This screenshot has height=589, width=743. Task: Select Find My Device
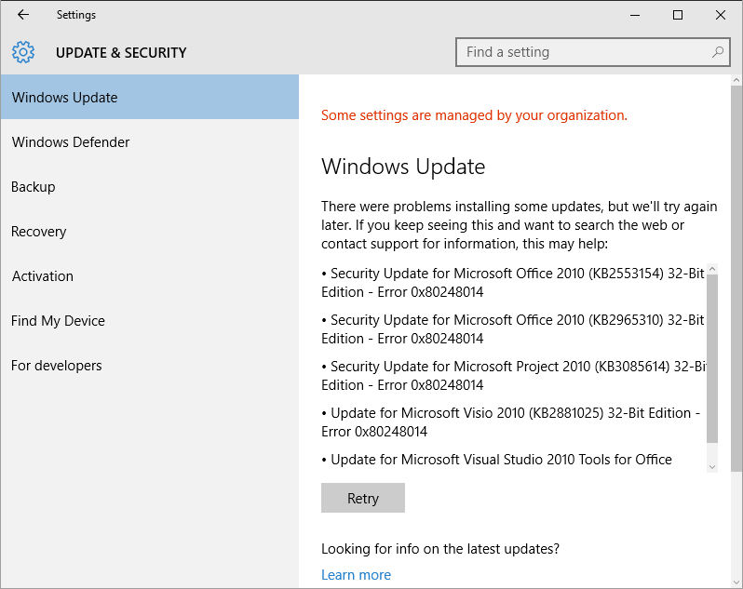pyautogui.click(x=150, y=320)
